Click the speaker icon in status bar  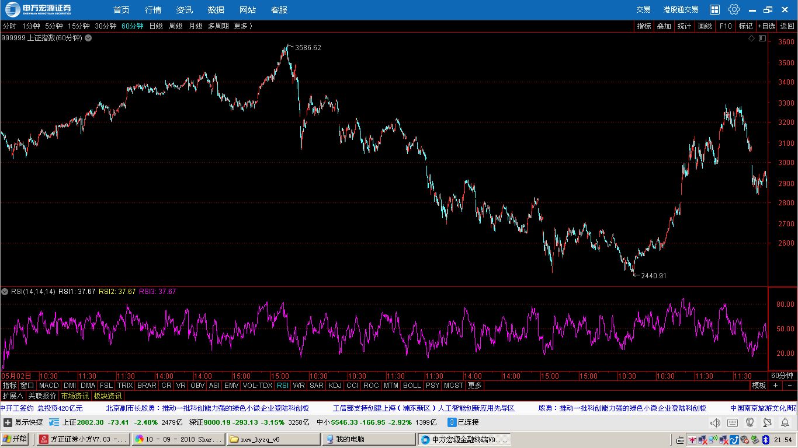tap(715, 423)
